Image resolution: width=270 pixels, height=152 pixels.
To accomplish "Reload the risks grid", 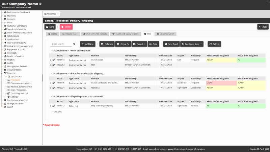I will point(214,44).
